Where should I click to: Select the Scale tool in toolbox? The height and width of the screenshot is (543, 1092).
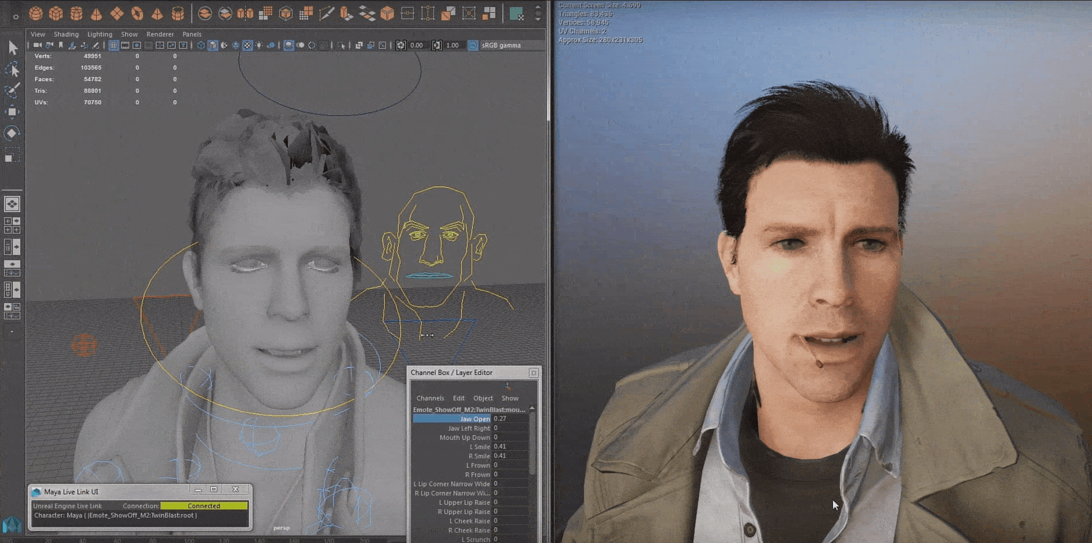12,155
